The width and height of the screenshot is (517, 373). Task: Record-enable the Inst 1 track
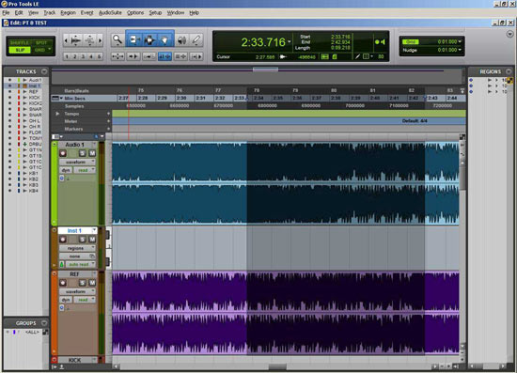coord(63,240)
